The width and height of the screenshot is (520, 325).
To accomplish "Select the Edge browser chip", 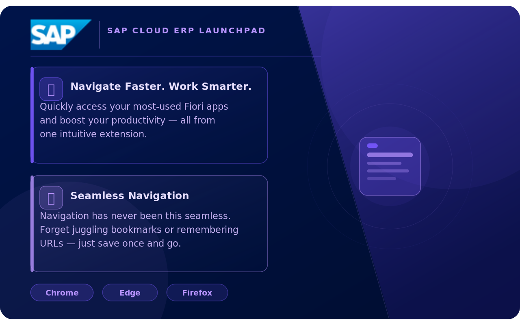I will 130,292.
